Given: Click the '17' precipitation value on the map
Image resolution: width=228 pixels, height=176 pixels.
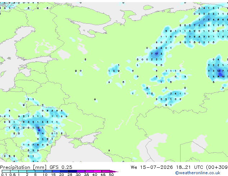Looking at the screenshot, I should pyautogui.click(x=156, y=54).
